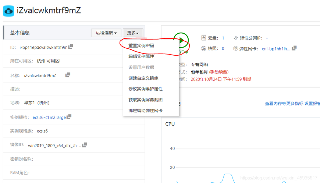This screenshot has height=183, width=320.
Task: Click the billing method 包年包月 text
Action: click(x=199, y=72)
